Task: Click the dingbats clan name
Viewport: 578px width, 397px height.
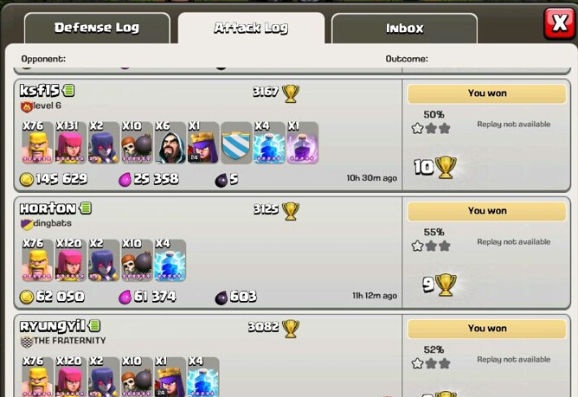Action: [x=52, y=223]
